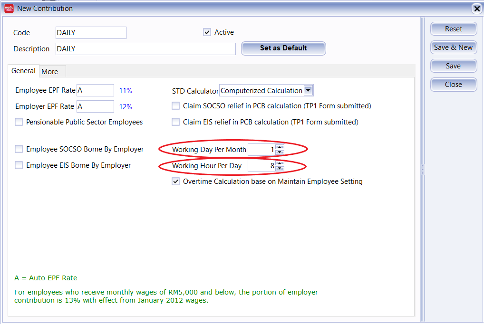The height and width of the screenshot is (324, 484).
Task: Check Employee EIS Borne By Employer
Action: pos(19,165)
